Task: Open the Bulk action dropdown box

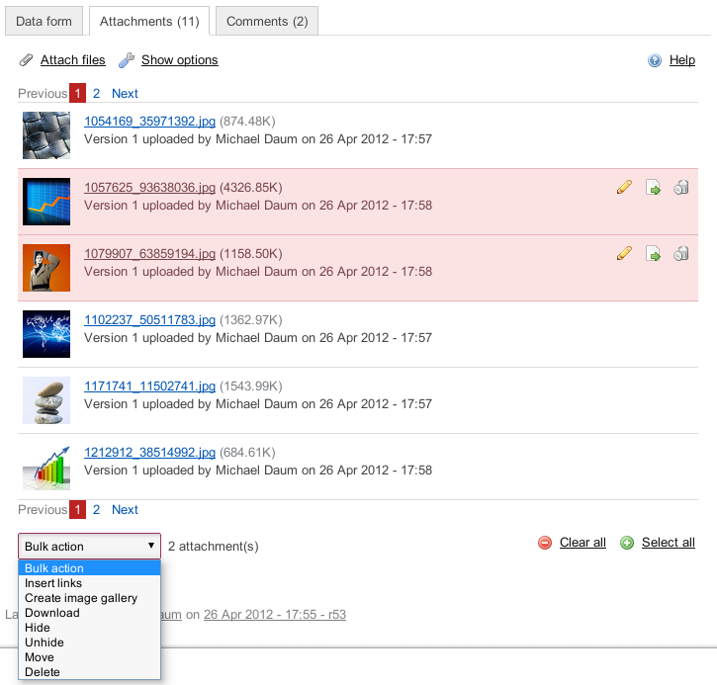Action: coord(89,546)
